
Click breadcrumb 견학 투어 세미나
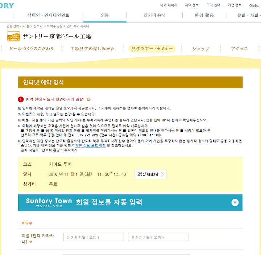point(78,26)
